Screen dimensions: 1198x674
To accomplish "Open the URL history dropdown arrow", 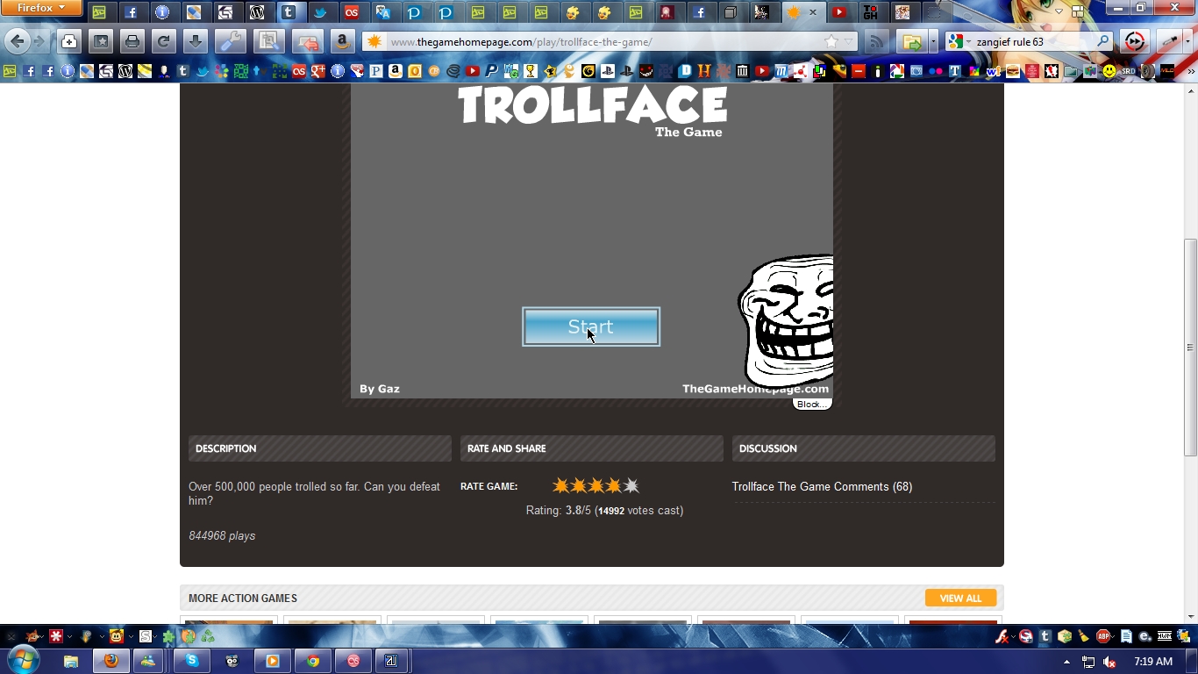I will click(x=848, y=42).
